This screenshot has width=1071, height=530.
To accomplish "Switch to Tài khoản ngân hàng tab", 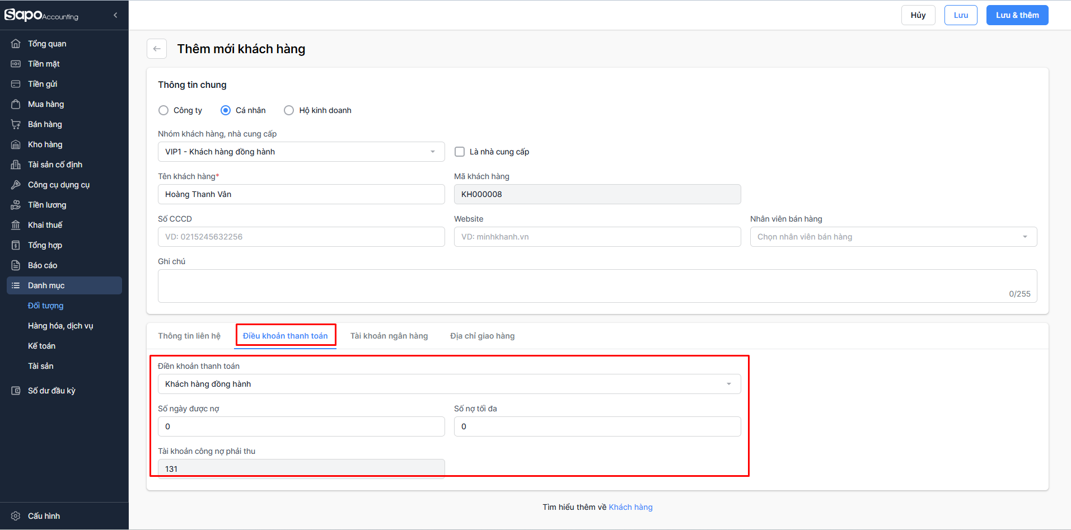I will tap(389, 336).
